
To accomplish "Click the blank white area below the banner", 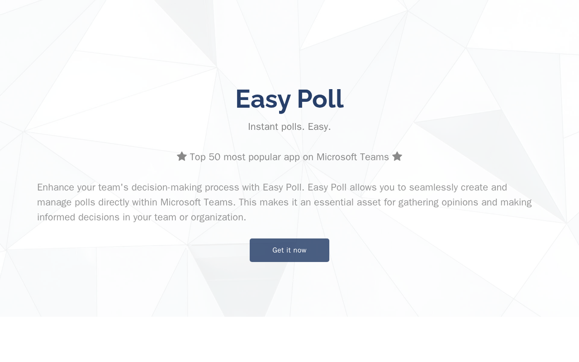I will tap(289, 339).
